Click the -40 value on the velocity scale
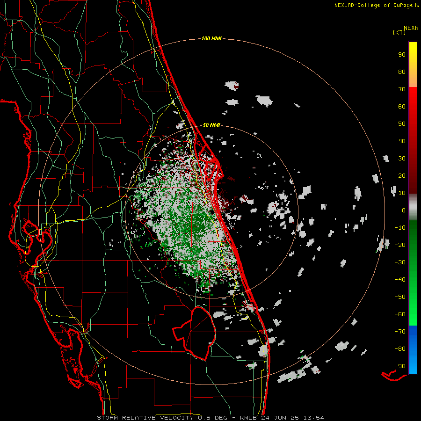This screenshot has width=421, height=421. point(400,280)
